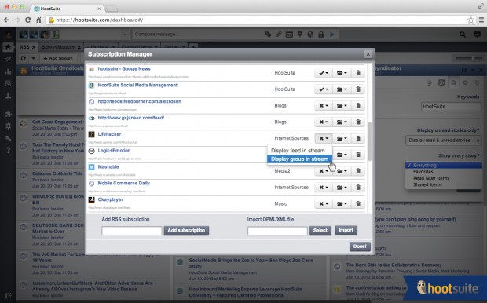Open display toggle for Mobile Commerce Daily
Viewport: 487px width, 303px height.
click(x=324, y=188)
